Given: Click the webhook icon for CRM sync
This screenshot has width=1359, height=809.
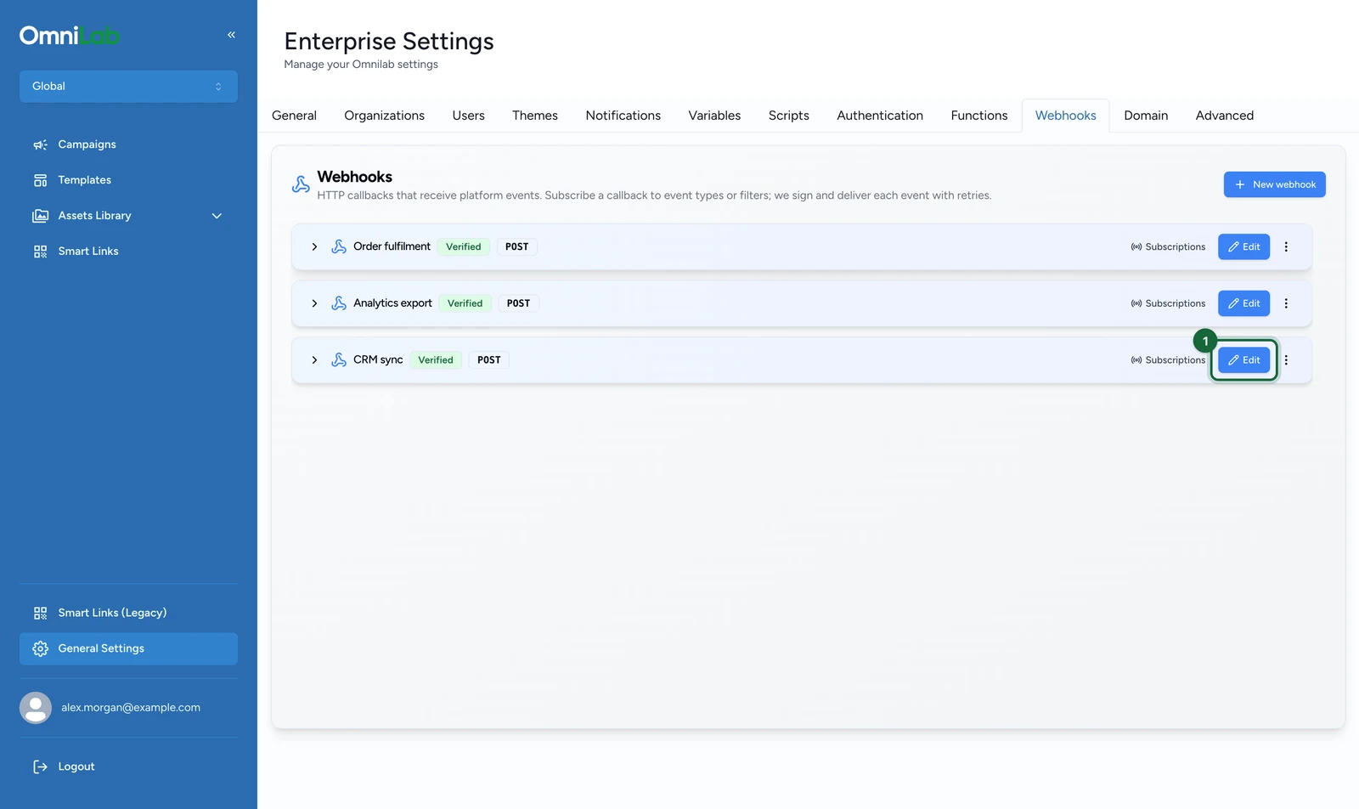Looking at the screenshot, I should pyautogui.click(x=339, y=360).
